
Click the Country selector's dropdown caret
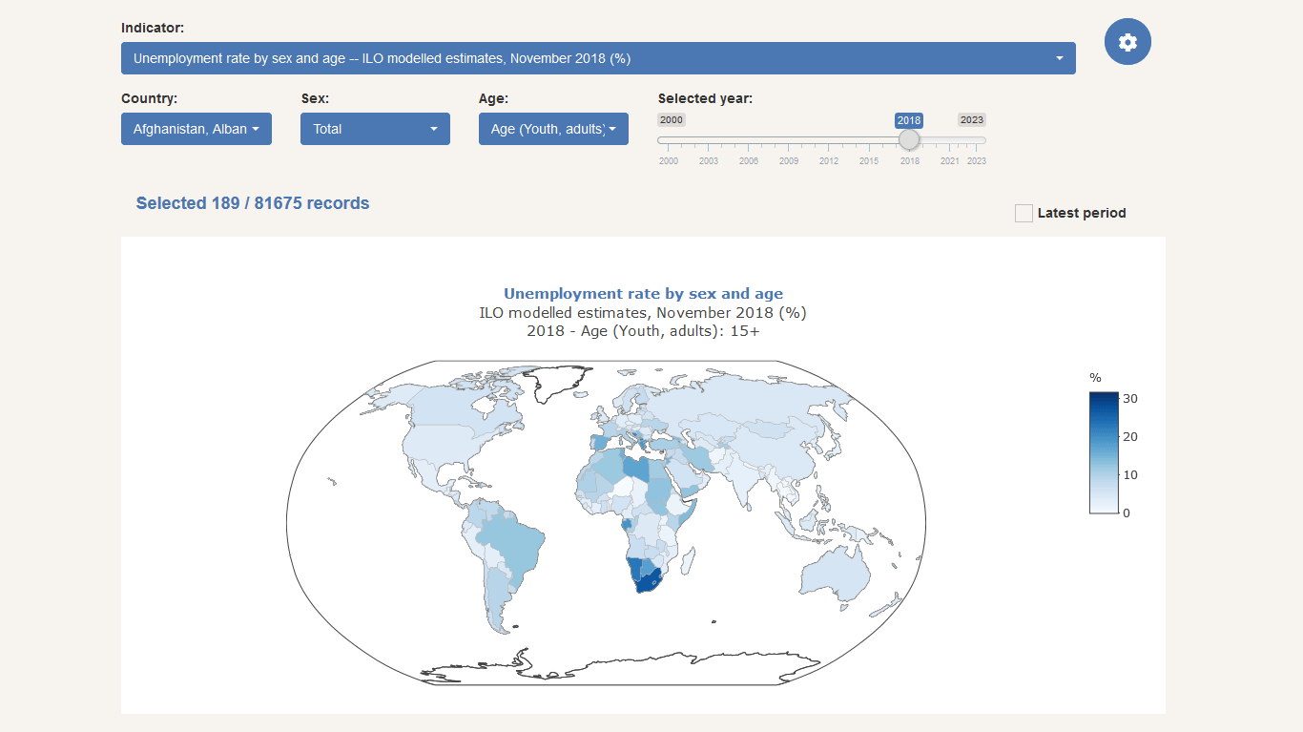(259, 129)
